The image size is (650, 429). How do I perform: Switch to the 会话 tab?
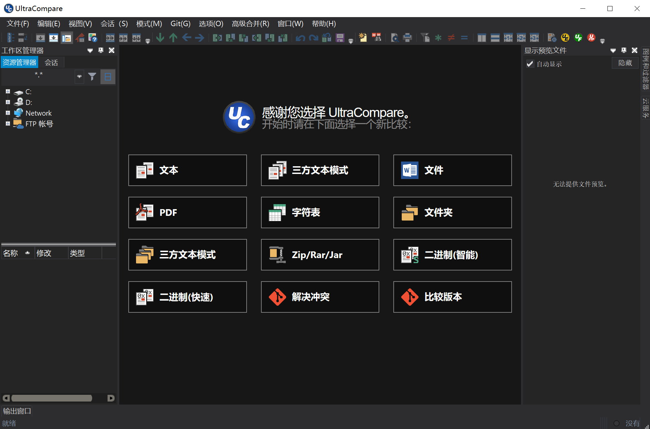tap(51, 63)
